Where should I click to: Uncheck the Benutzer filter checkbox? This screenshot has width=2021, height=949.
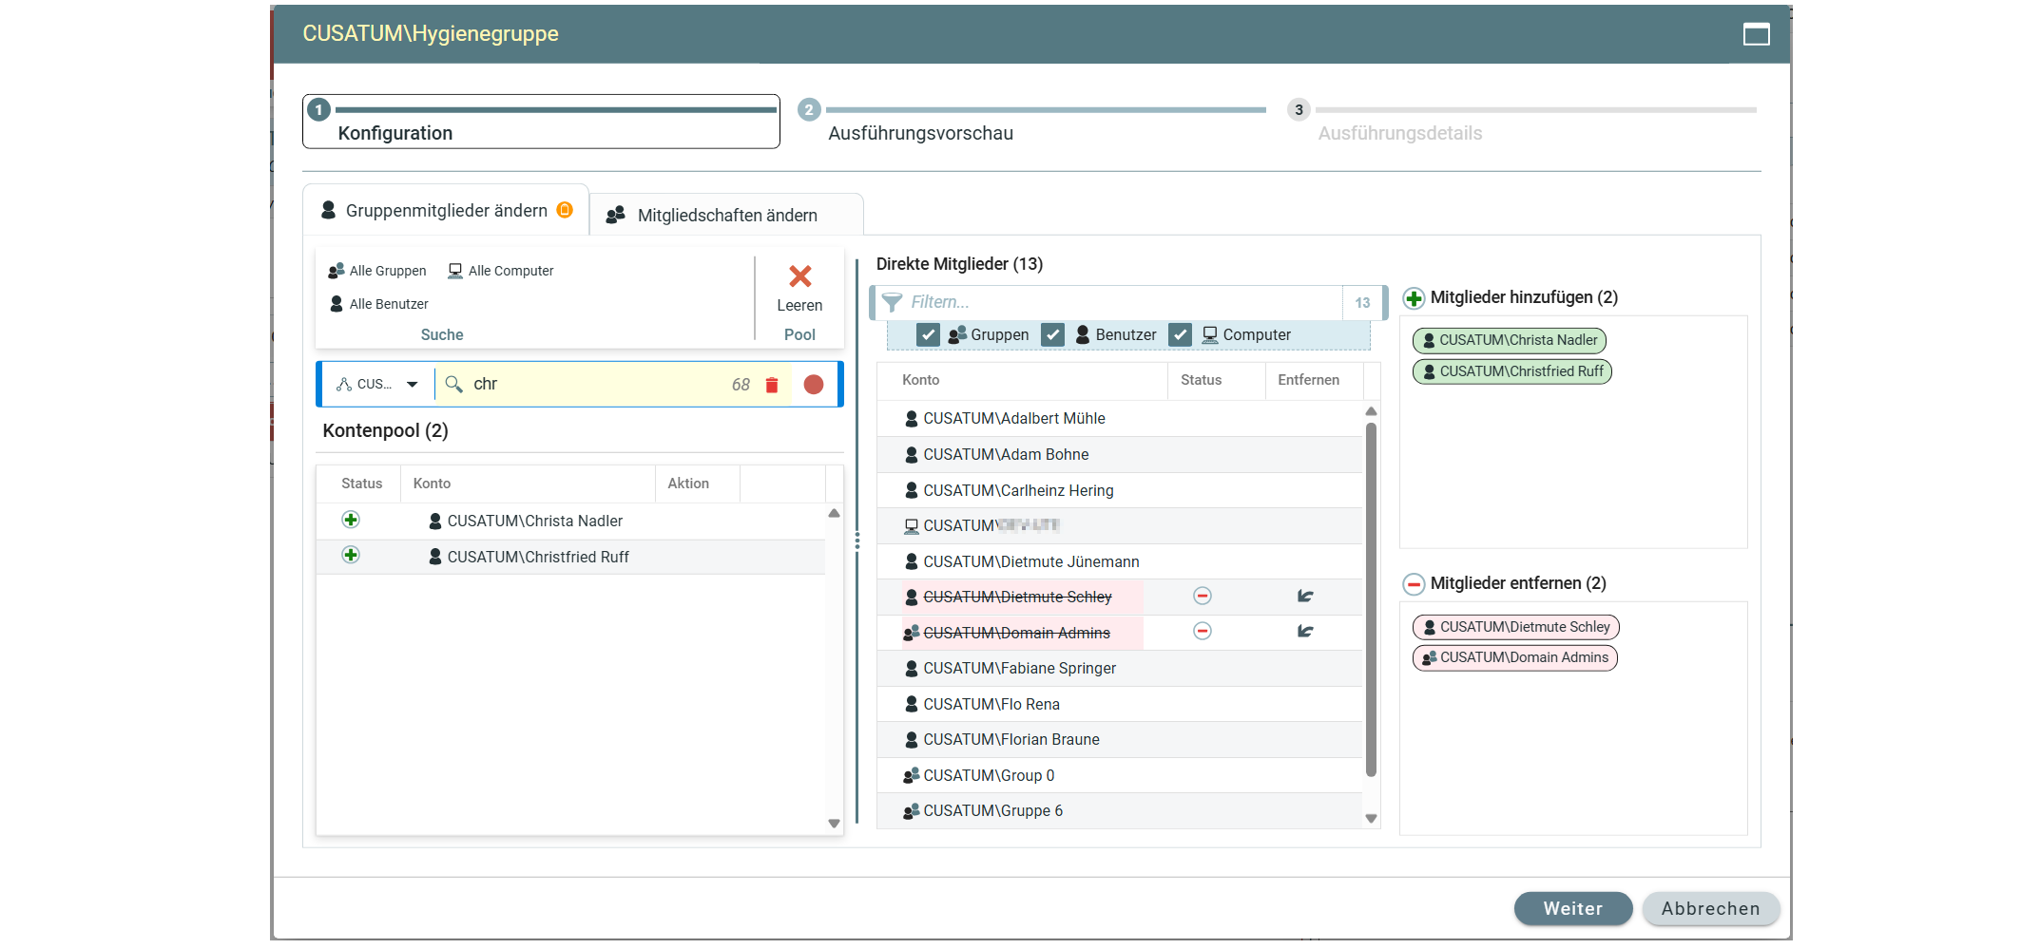pyautogui.click(x=1052, y=335)
